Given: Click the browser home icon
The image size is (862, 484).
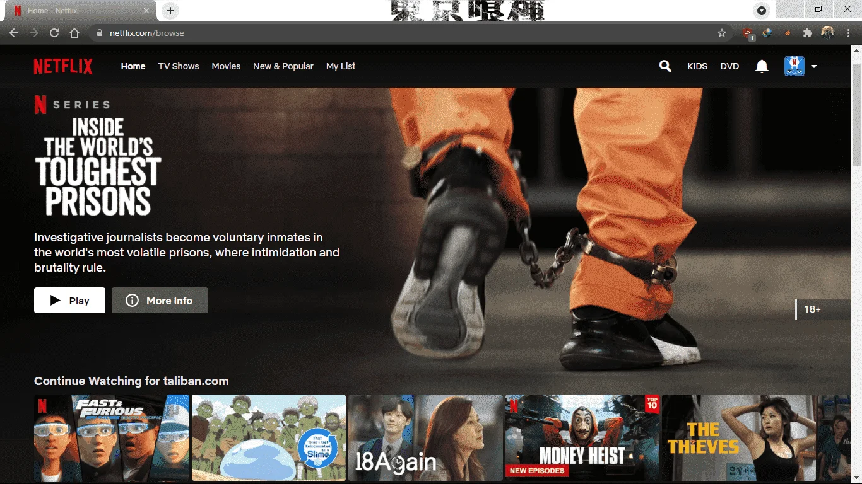Looking at the screenshot, I should pos(74,33).
